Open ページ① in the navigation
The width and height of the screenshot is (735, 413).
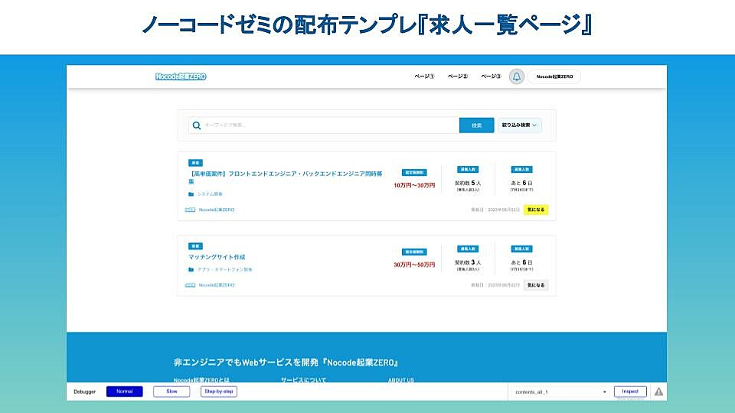click(x=424, y=76)
